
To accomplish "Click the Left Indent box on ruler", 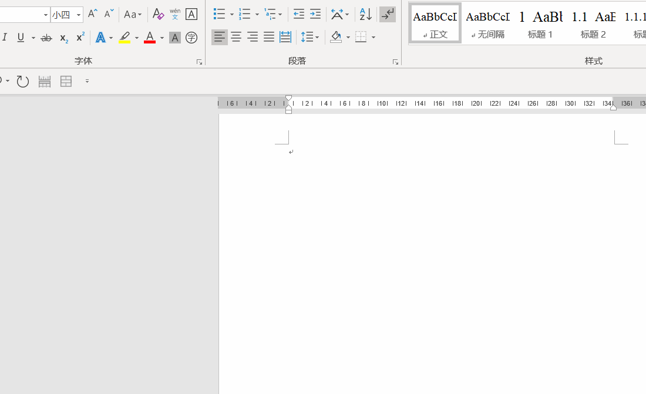I will (288, 112).
